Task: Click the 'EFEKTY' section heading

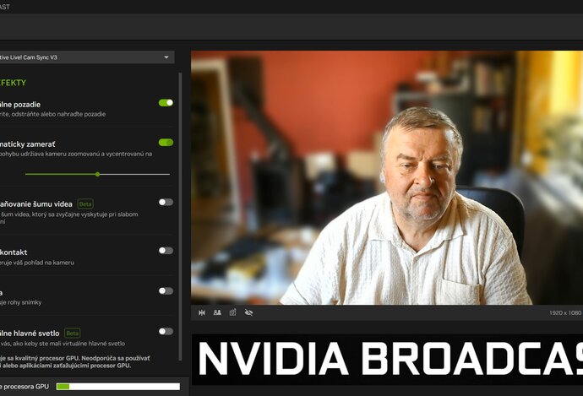Action: coord(13,83)
